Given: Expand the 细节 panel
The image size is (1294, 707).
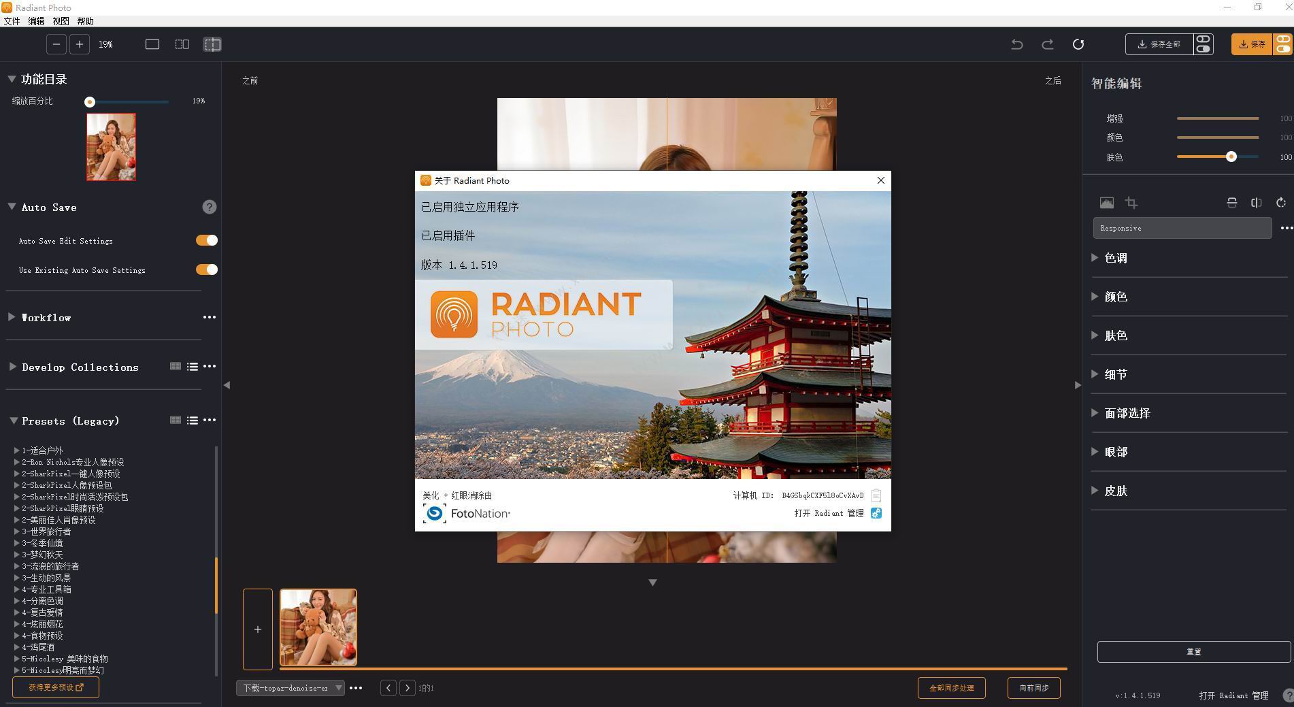Looking at the screenshot, I should (1095, 374).
